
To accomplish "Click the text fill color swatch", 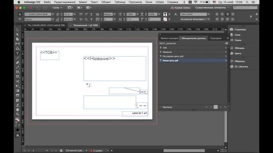I will [x=165, y=14].
